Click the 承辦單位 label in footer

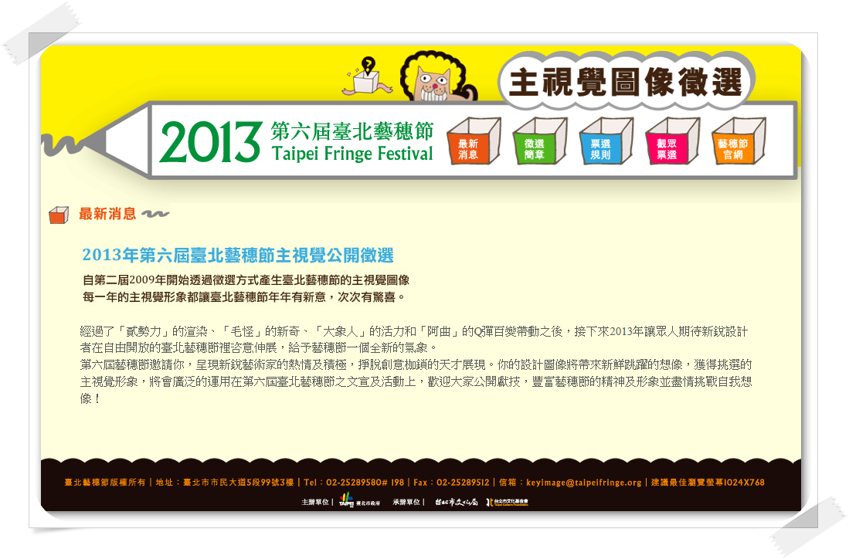pos(406,502)
